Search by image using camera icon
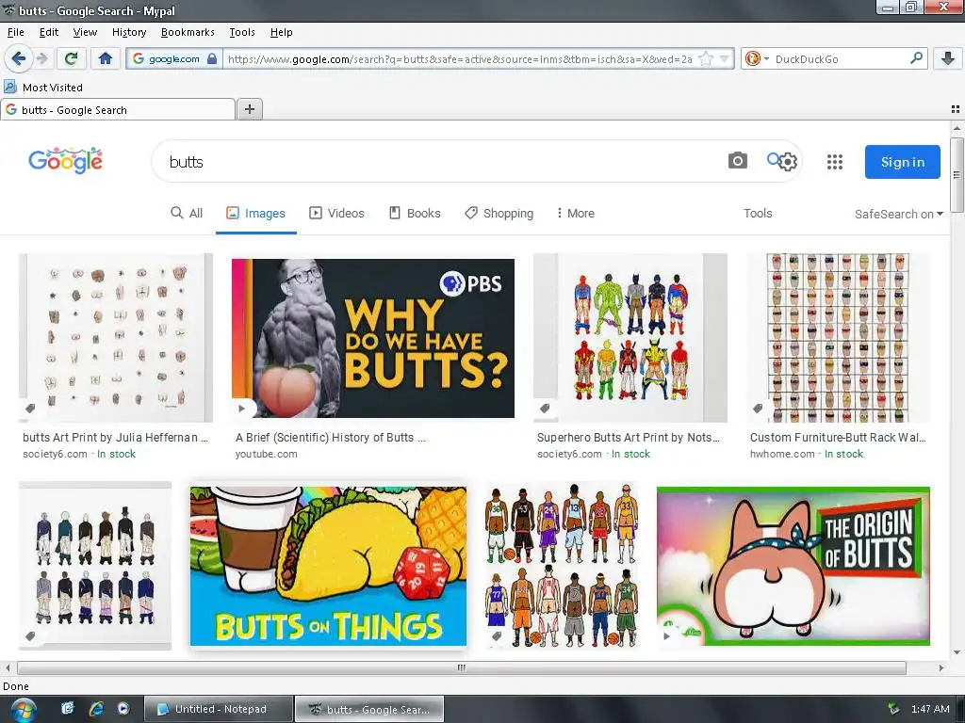Image resolution: width=965 pixels, height=723 pixels. pos(737,161)
